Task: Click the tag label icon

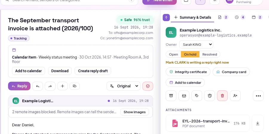Action: tap(197, 96)
